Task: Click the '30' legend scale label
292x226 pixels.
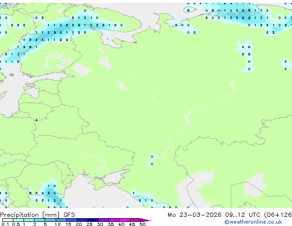Action: point(100,224)
